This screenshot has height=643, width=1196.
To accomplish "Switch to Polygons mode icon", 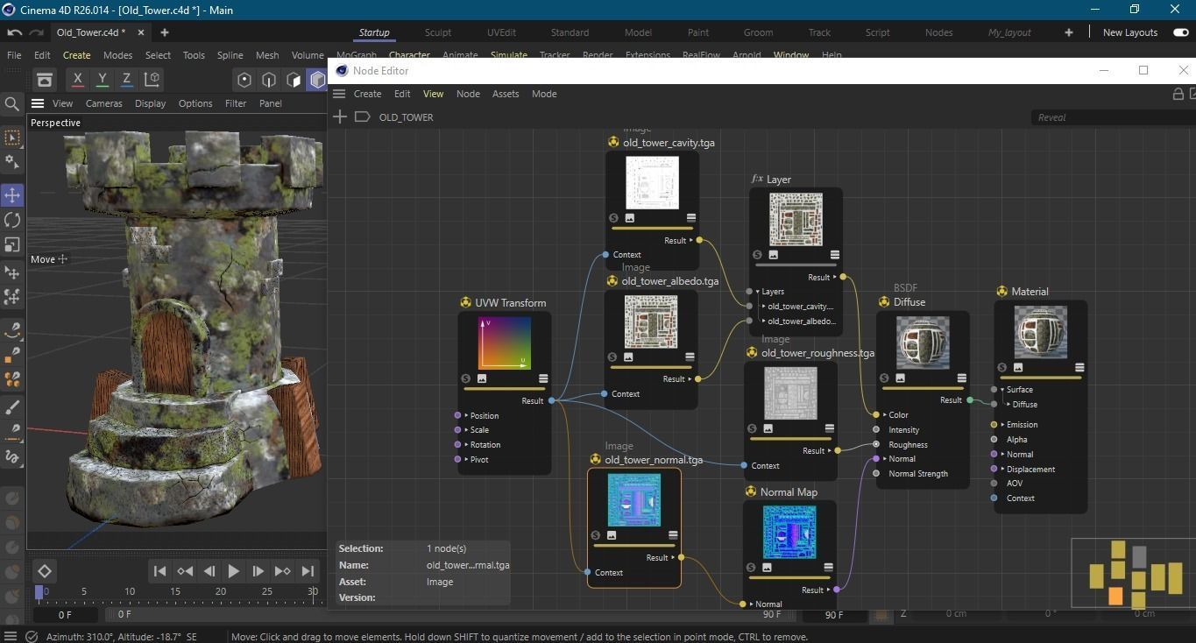I will point(294,80).
